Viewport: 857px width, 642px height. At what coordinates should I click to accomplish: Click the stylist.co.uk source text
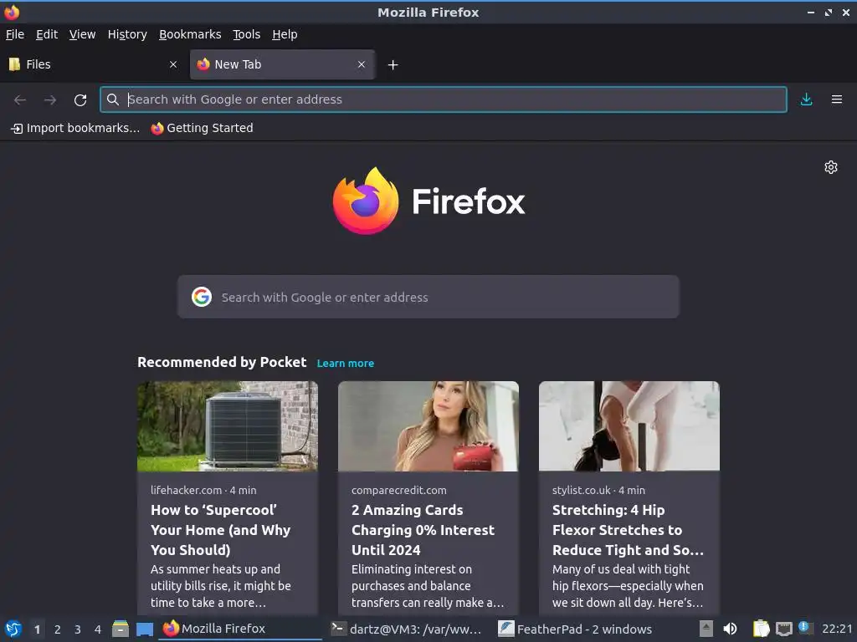pyautogui.click(x=582, y=490)
